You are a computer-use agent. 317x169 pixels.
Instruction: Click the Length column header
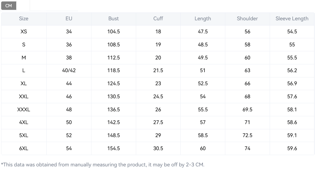(x=203, y=19)
